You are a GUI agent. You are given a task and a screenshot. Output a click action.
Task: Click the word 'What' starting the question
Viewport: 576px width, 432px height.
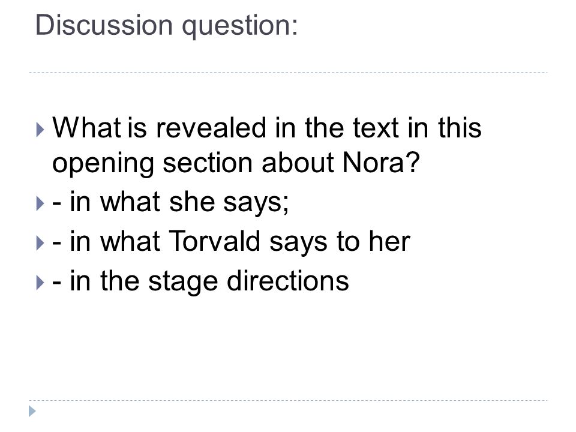coord(87,128)
